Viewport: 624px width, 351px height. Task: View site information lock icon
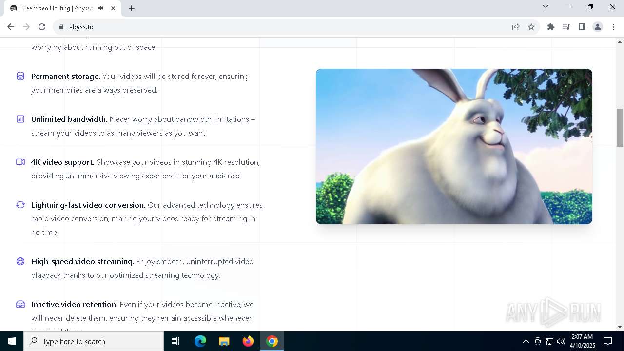pos(61,27)
